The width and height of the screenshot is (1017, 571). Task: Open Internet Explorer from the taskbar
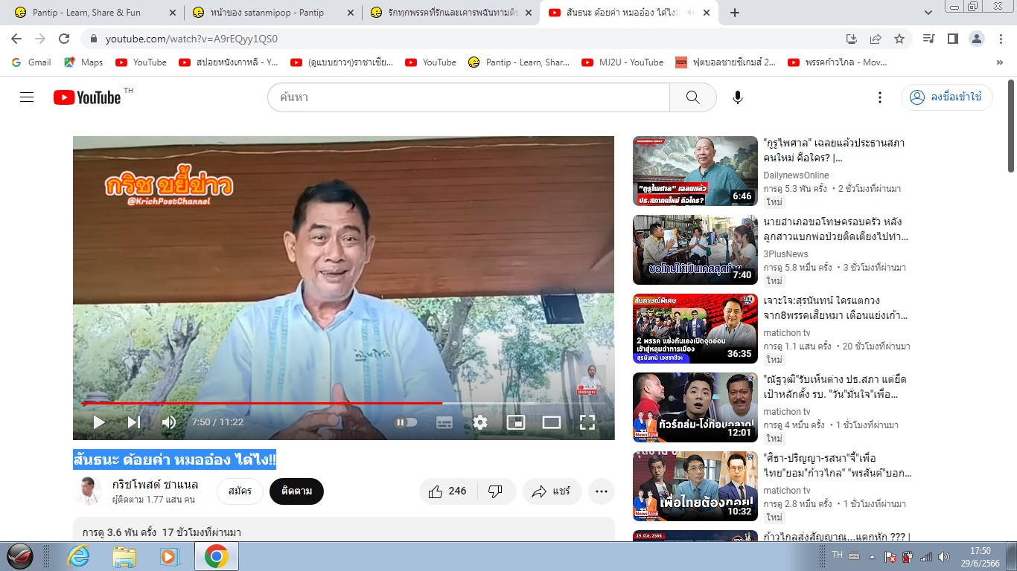[78, 556]
